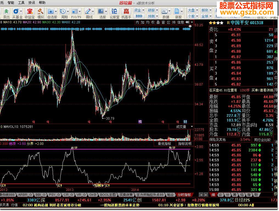Toggle 窗 multi-window view
279x211 pixels.
point(163,22)
